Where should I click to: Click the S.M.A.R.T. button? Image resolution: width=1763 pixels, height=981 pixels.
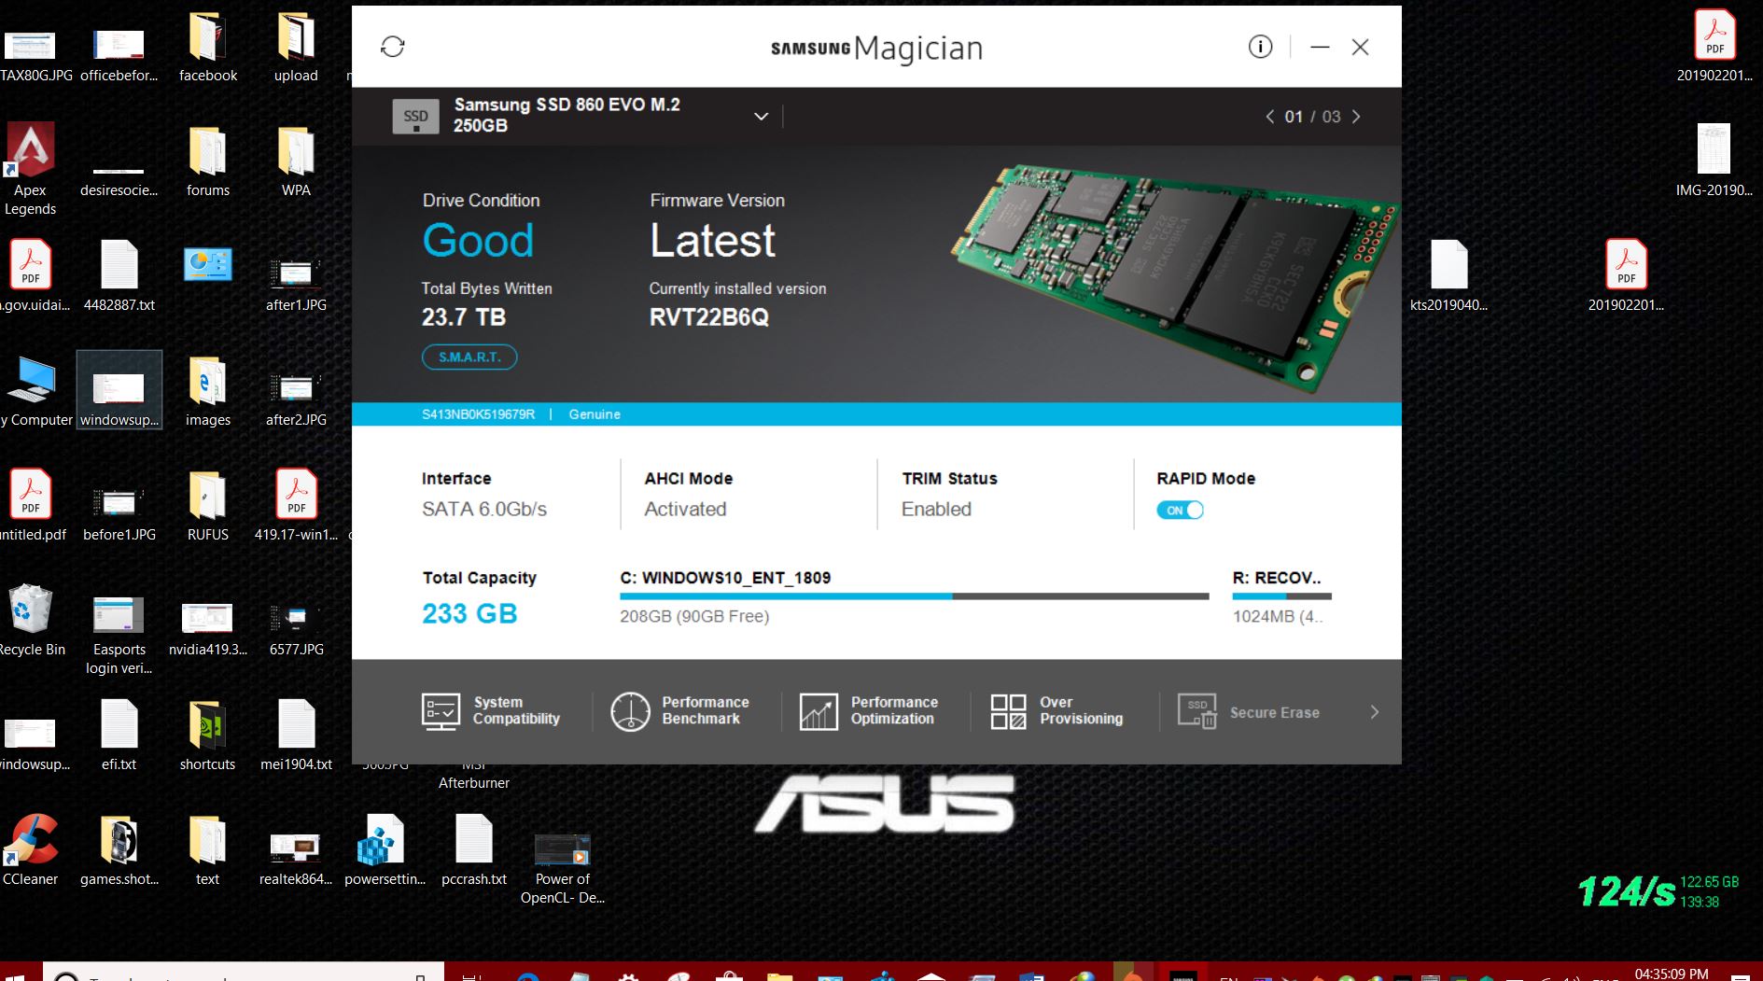click(x=469, y=357)
